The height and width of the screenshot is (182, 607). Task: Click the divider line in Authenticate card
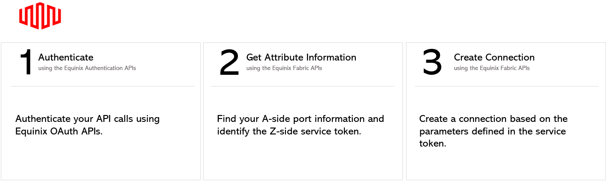(102, 86)
